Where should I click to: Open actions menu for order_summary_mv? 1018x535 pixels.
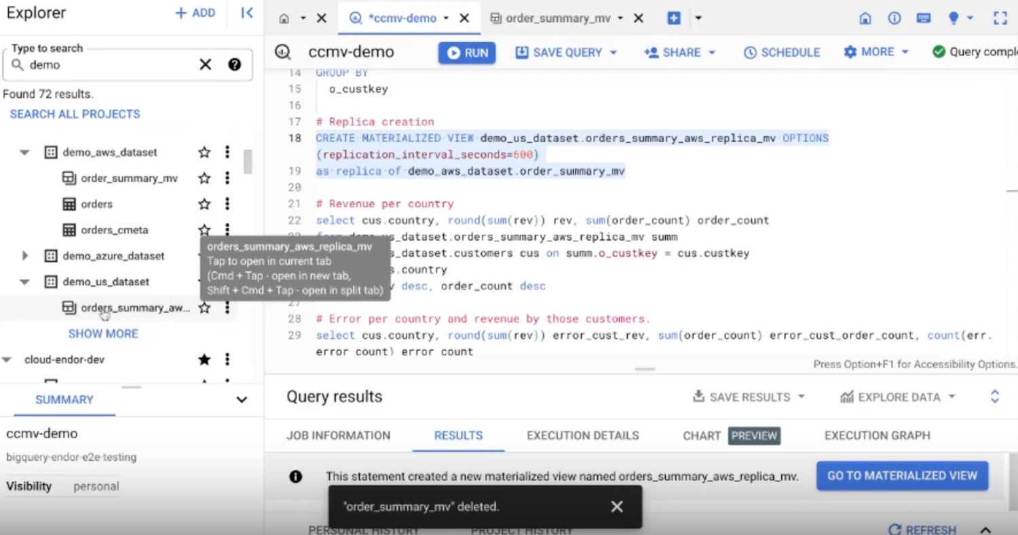[227, 178]
